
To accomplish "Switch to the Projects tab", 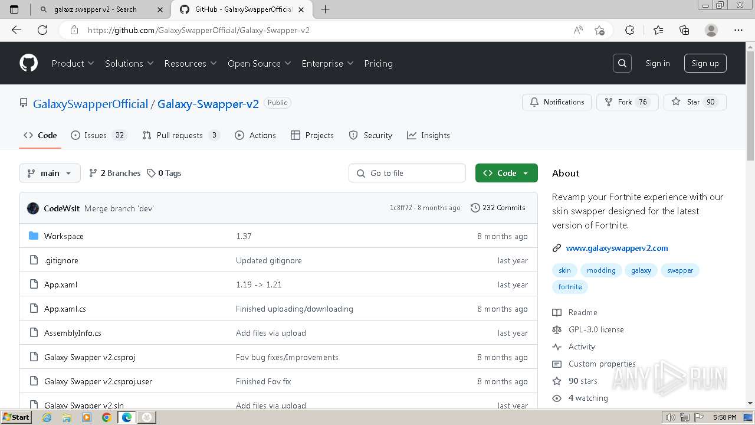I will tap(312, 135).
